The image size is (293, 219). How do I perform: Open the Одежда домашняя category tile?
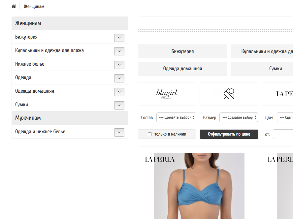[x=182, y=69]
